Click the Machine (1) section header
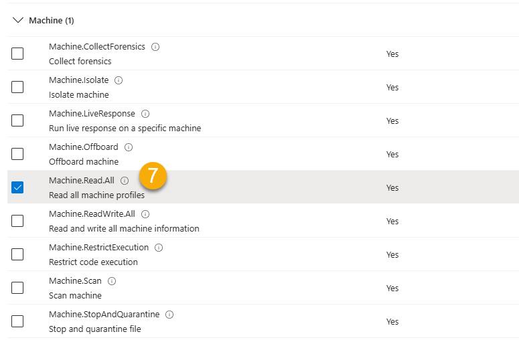Viewport: 519px width, 340px height. 52,21
